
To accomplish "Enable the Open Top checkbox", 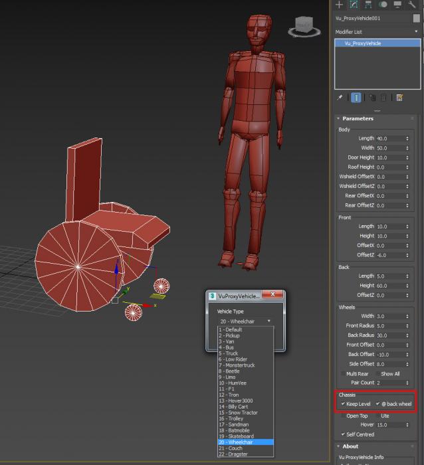I will click(x=343, y=416).
